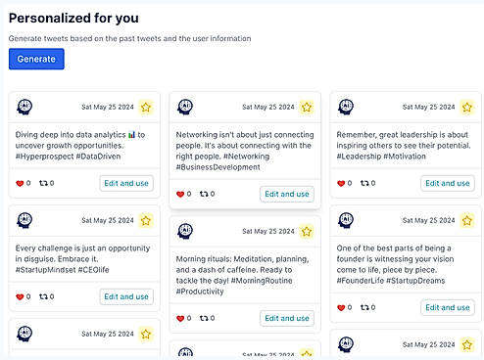484x360 pixels.
Task: Star the founder vision tweet card
Action: coord(467,220)
